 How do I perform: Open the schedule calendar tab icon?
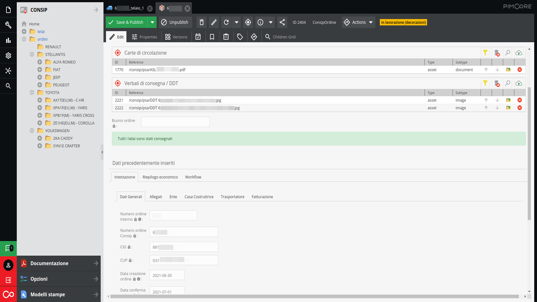(198, 37)
